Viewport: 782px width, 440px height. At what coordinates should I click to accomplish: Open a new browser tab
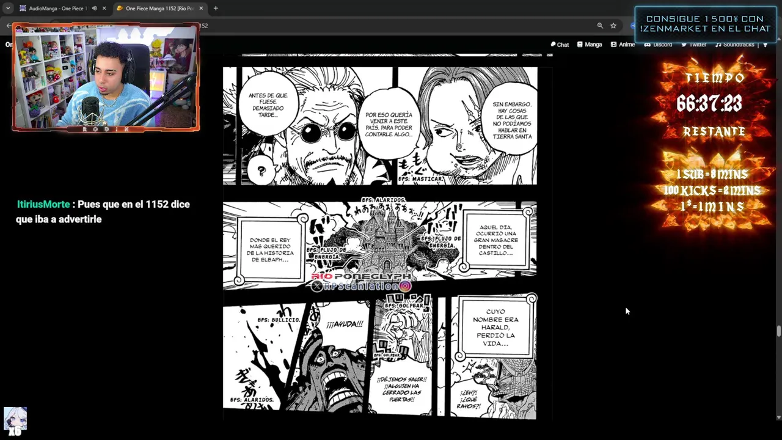(x=216, y=9)
